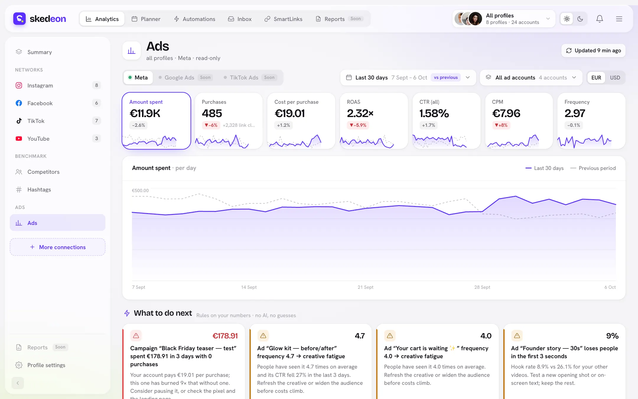Click the profile avatars stack
The height and width of the screenshot is (399, 638).
pyautogui.click(x=468, y=19)
